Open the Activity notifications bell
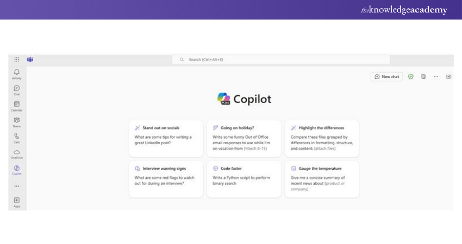 coord(17,73)
